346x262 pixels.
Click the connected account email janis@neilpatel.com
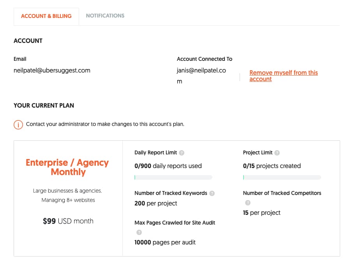tap(201, 76)
